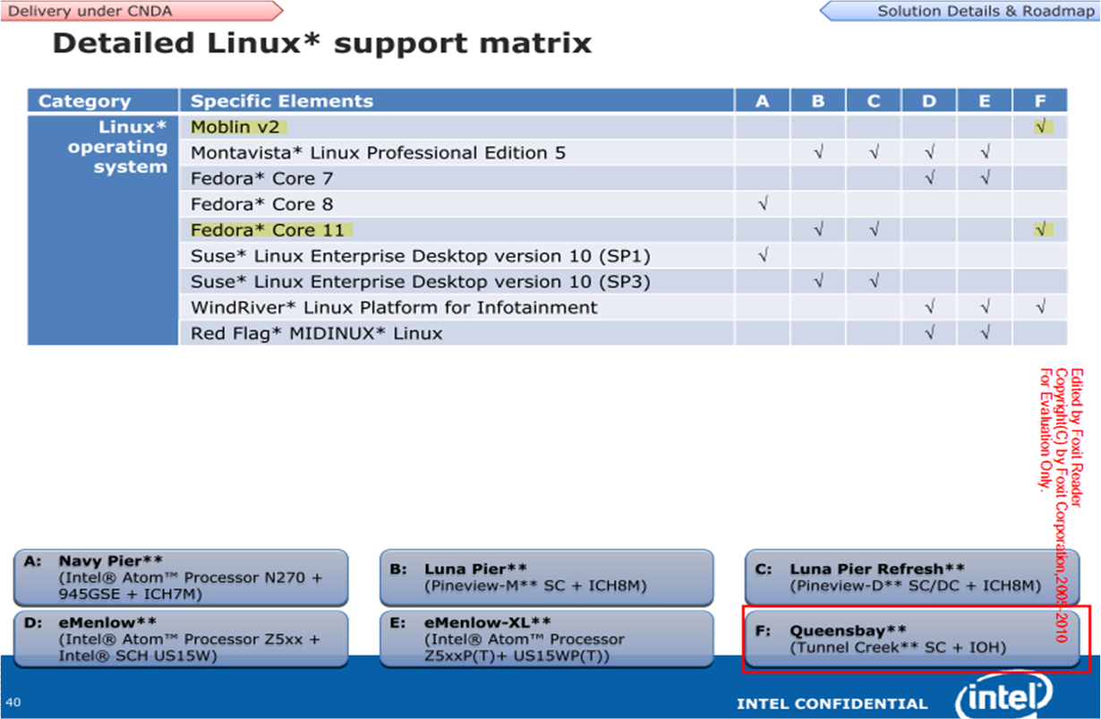Click the Montavista checkmark in column E
The image size is (1101, 719).
tap(985, 153)
